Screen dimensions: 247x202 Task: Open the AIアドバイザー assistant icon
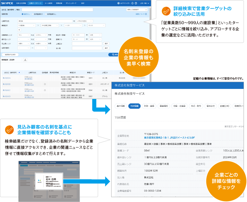[x=119, y=3]
